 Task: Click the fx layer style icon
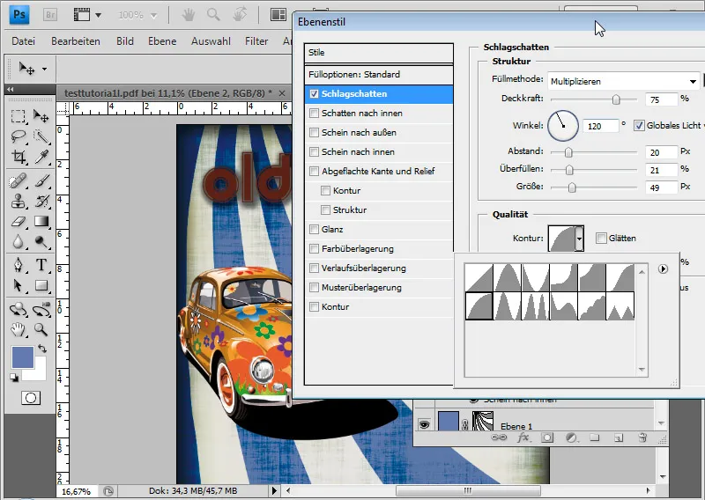(523, 437)
